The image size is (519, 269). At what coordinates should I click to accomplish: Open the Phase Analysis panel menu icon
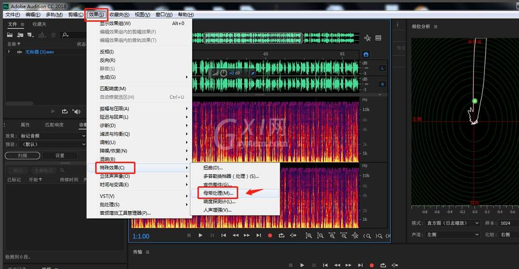pos(436,27)
